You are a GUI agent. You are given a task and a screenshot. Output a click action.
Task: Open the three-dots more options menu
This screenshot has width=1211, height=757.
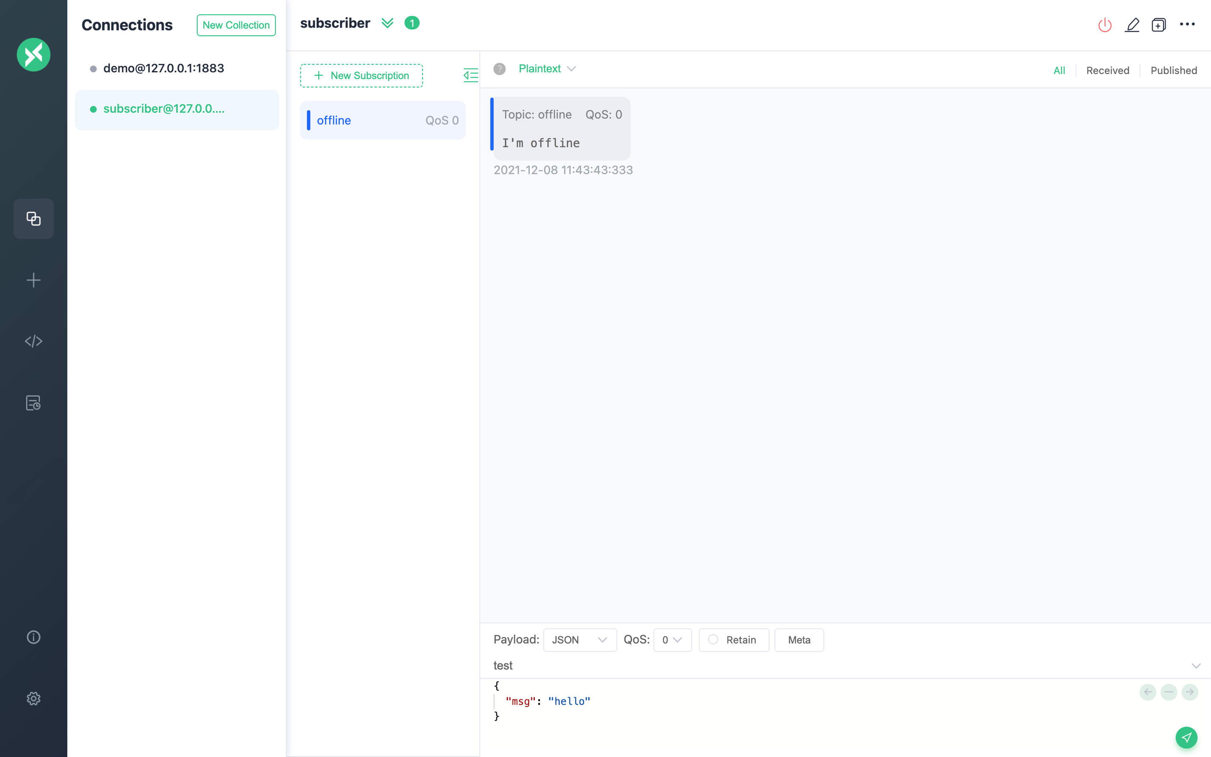tap(1187, 24)
